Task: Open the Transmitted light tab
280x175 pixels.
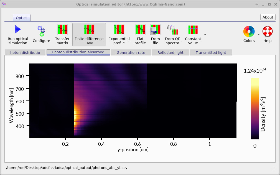Action: coord(211,52)
